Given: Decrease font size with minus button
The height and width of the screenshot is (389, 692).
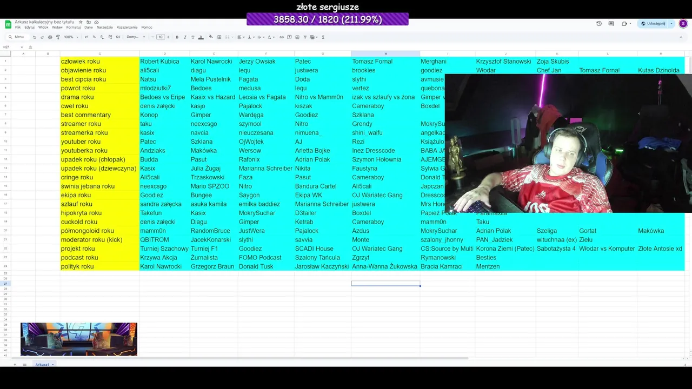Looking at the screenshot, I should coord(153,37).
